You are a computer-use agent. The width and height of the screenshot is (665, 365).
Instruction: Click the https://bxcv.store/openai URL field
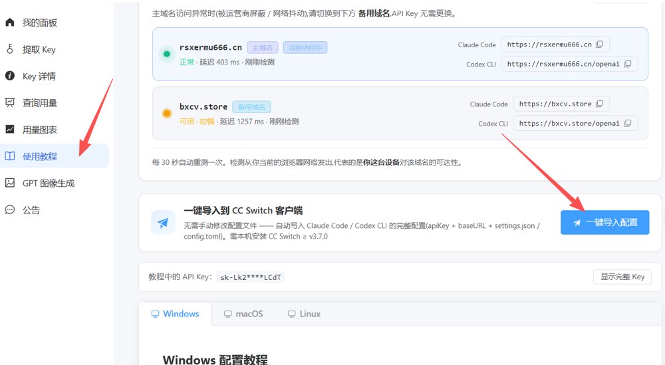click(x=575, y=124)
